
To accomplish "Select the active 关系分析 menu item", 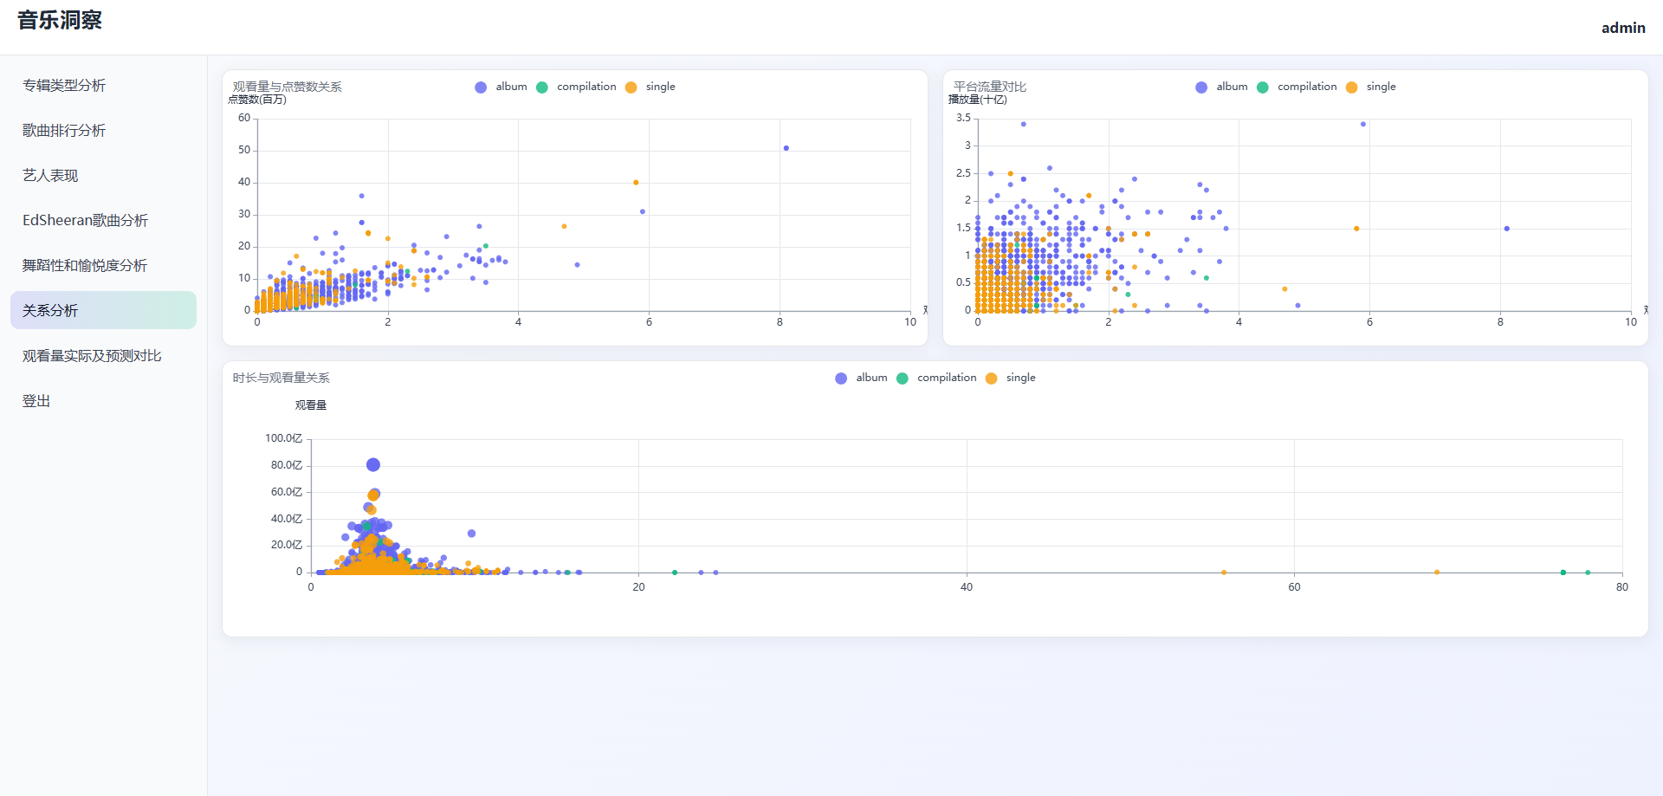I will 50,310.
